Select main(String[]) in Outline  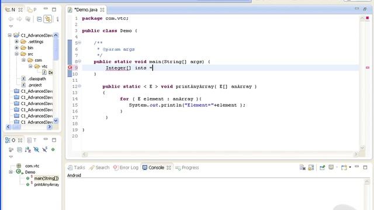46,178
